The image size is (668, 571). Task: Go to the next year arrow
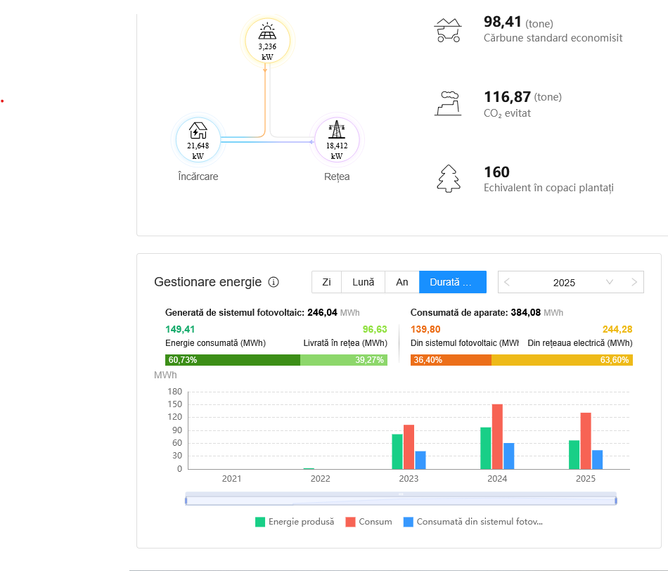coord(634,282)
